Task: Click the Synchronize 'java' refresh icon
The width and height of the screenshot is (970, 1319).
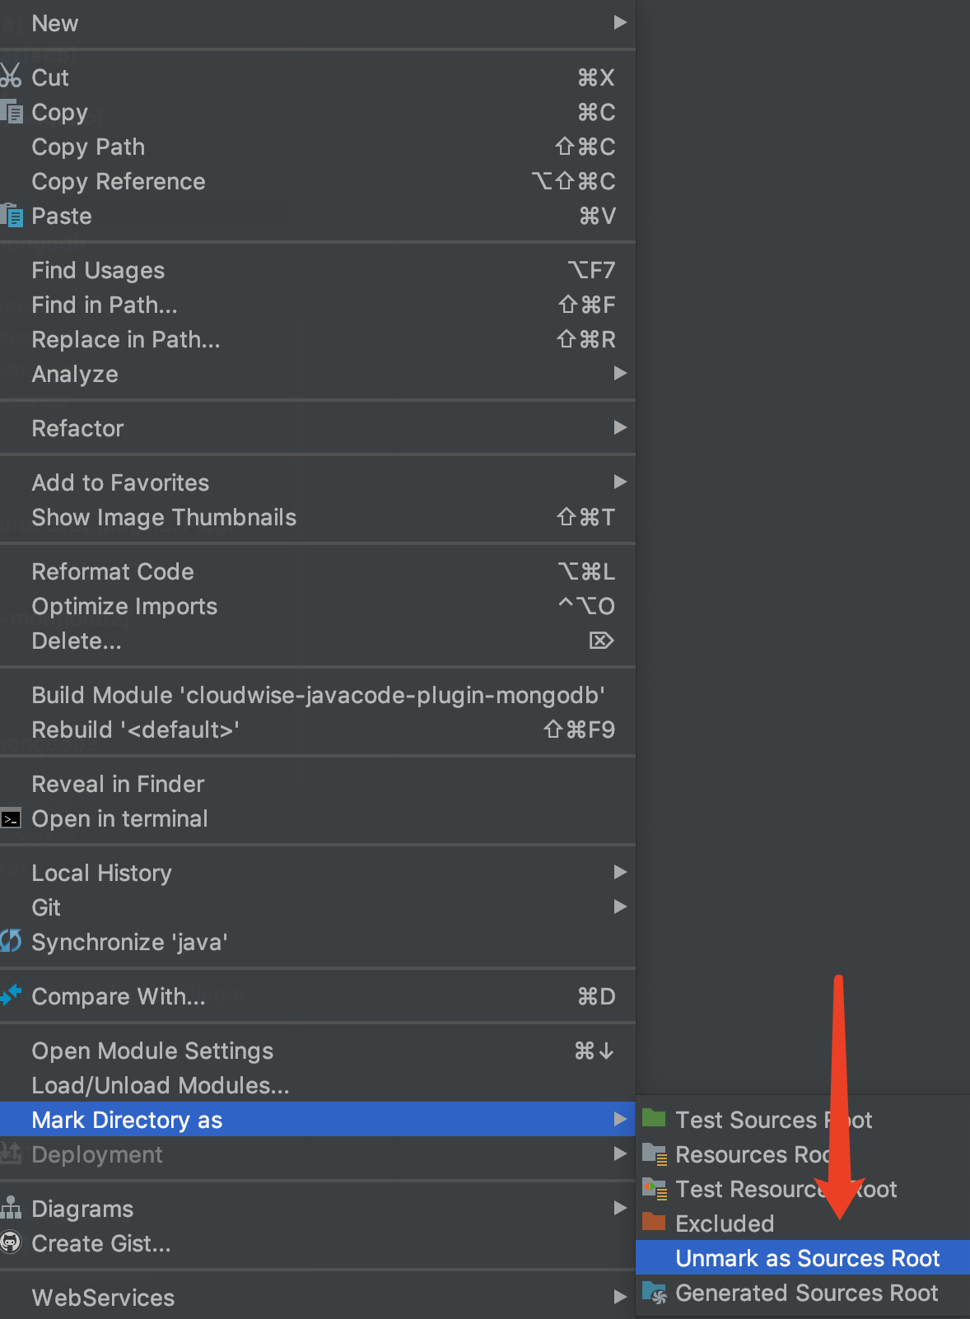Action: tap(11, 941)
